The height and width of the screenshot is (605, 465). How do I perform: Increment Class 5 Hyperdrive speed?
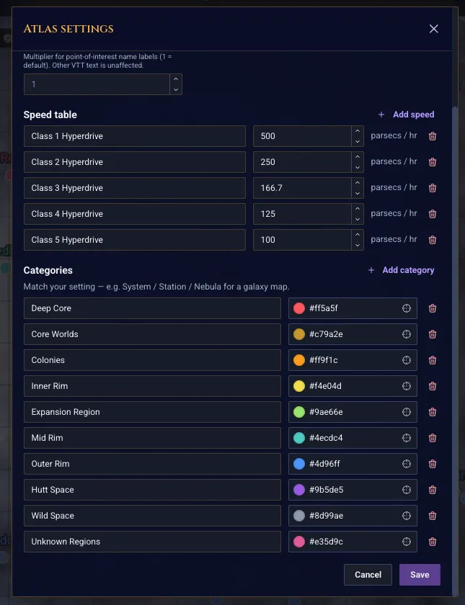click(358, 235)
